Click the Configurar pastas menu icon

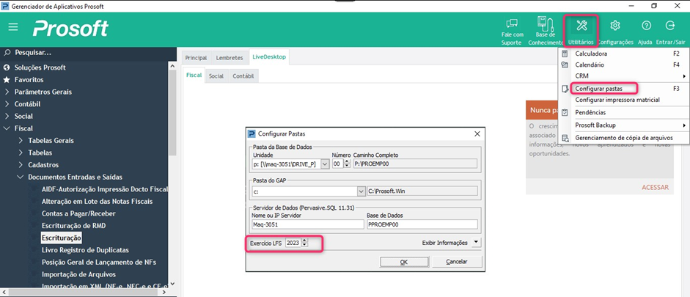(x=565, y=89)
